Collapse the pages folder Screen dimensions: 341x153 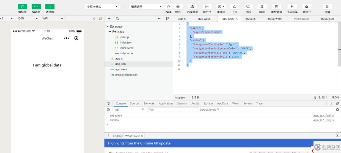pyautogui.click(x=108, y=27)
